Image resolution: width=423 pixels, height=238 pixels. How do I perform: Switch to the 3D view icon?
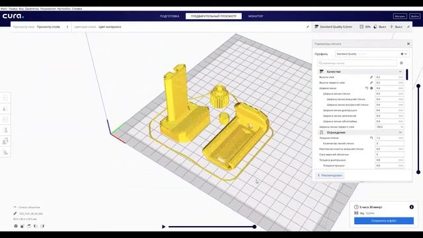pos(16,226)
